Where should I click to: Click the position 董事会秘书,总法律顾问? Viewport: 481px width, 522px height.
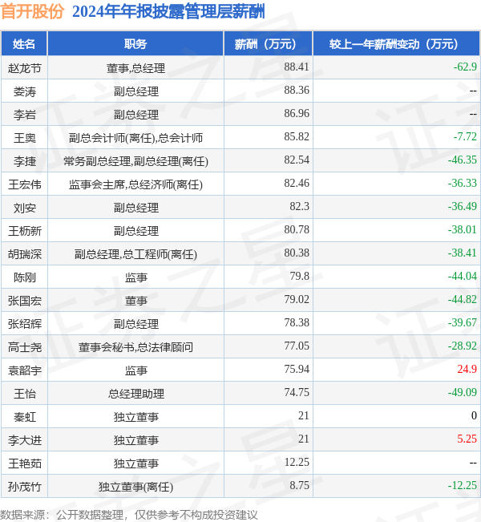(135, 347)
